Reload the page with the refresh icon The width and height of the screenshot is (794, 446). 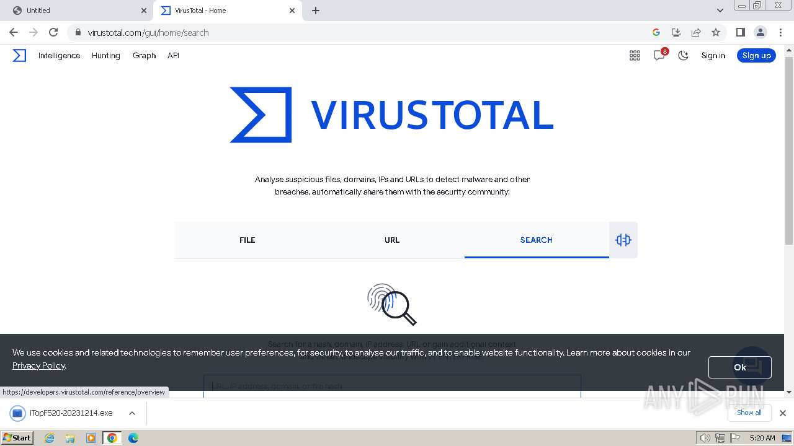[x=53, y=32]
